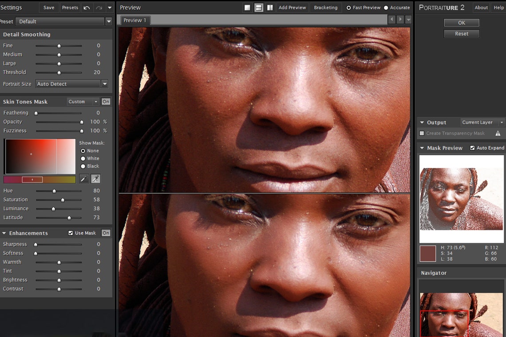Click the Navigator thumbnail image
The image size is (506, 337).
click(462, 314)
